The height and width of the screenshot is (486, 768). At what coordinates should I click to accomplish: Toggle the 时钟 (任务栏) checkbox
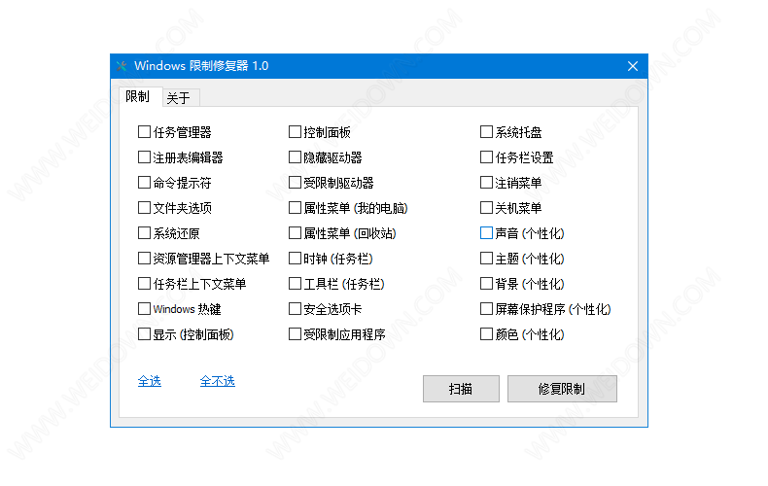coord(295,259)
